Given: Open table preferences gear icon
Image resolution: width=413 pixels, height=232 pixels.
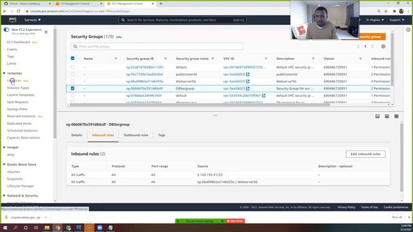Looking at the screenshot, I should (x=383, y=46).
